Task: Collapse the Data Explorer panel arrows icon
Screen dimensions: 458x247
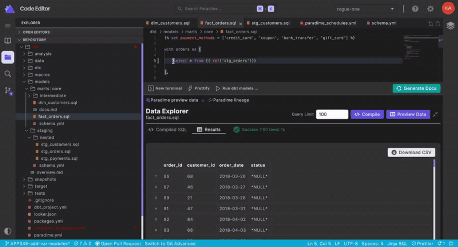Action: [x=435, y=114]
